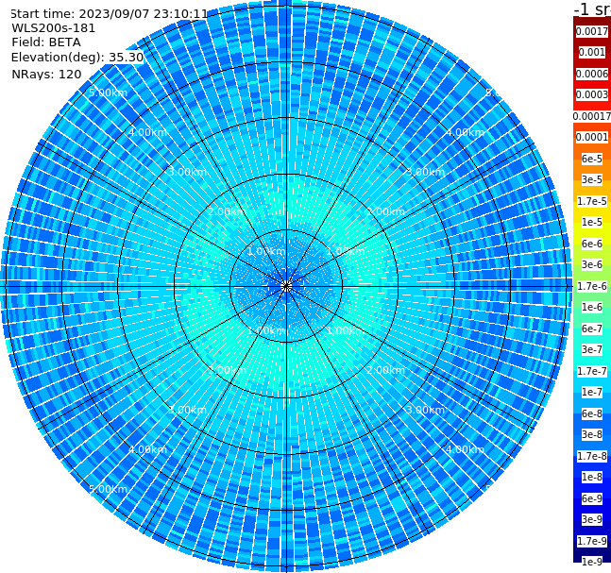Click the 0.00017 colorbar label
This screenshot has width=611, height=573.
coord(591,116)
